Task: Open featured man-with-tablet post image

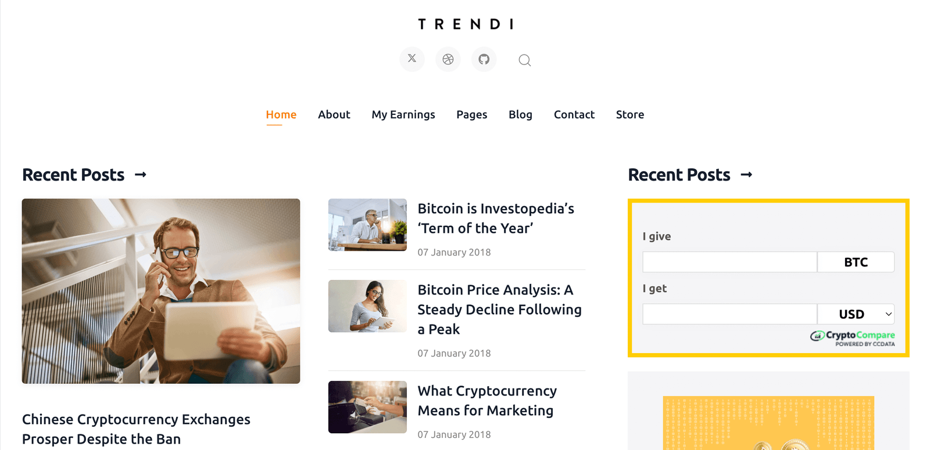Action: [x=161, y=291]
